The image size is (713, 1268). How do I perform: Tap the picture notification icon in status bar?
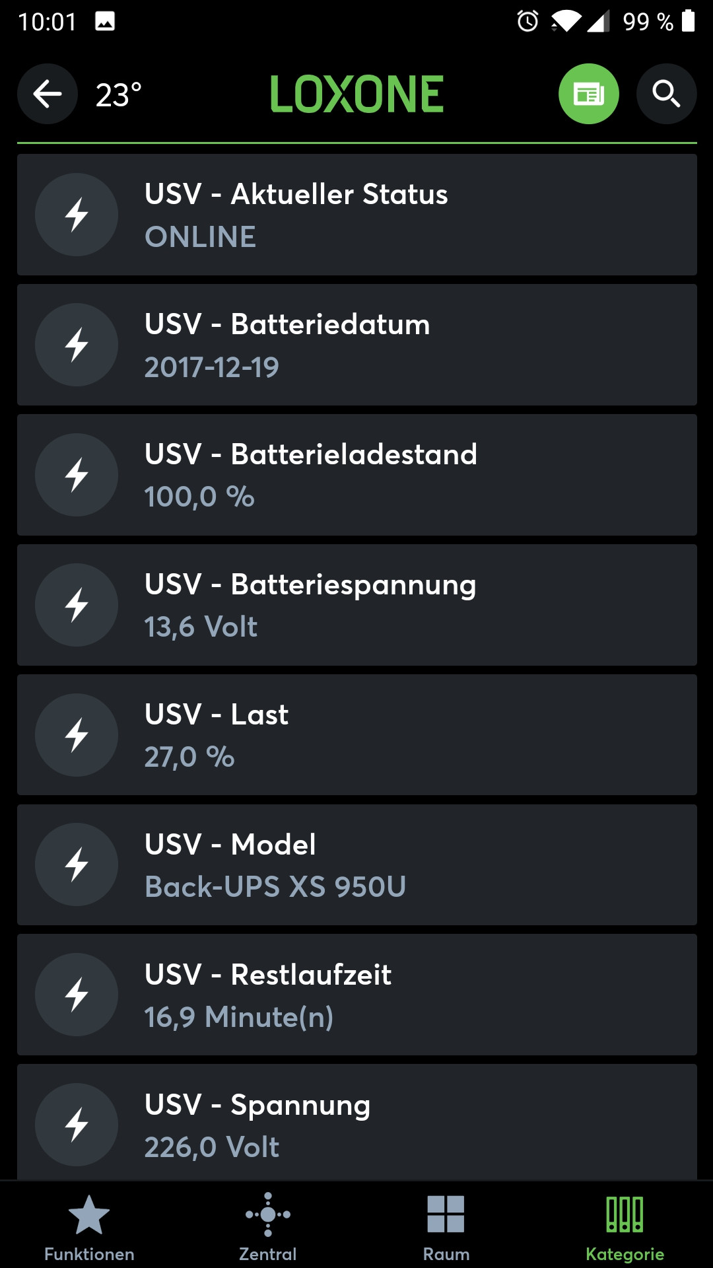pyautogui.click(x=105, y=21)
